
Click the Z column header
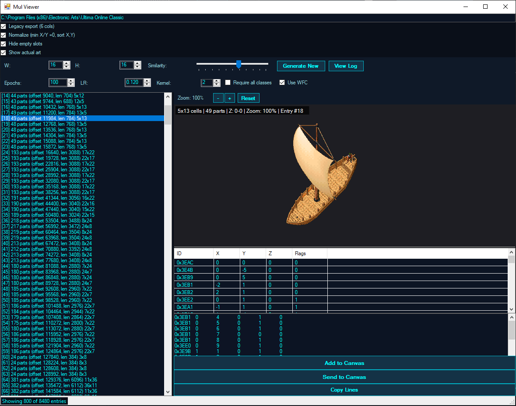(279, 253)
